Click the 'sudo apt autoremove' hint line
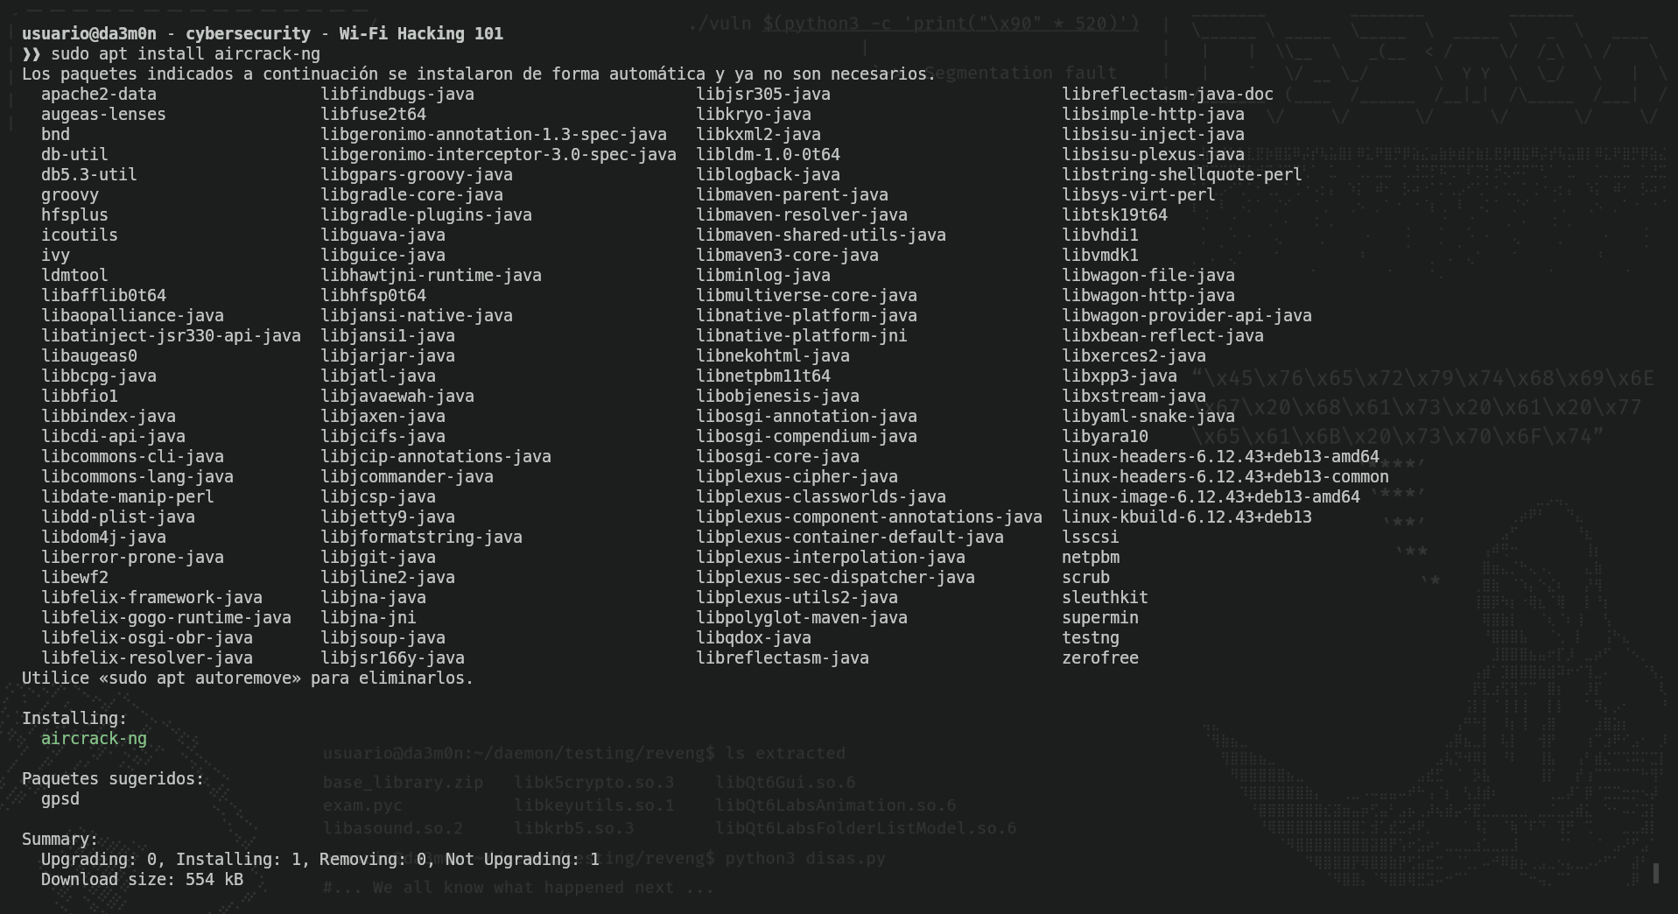Image resolution: width=1678 pixels, height=914 pixels. pyautogui.click(x=248, y=678)
